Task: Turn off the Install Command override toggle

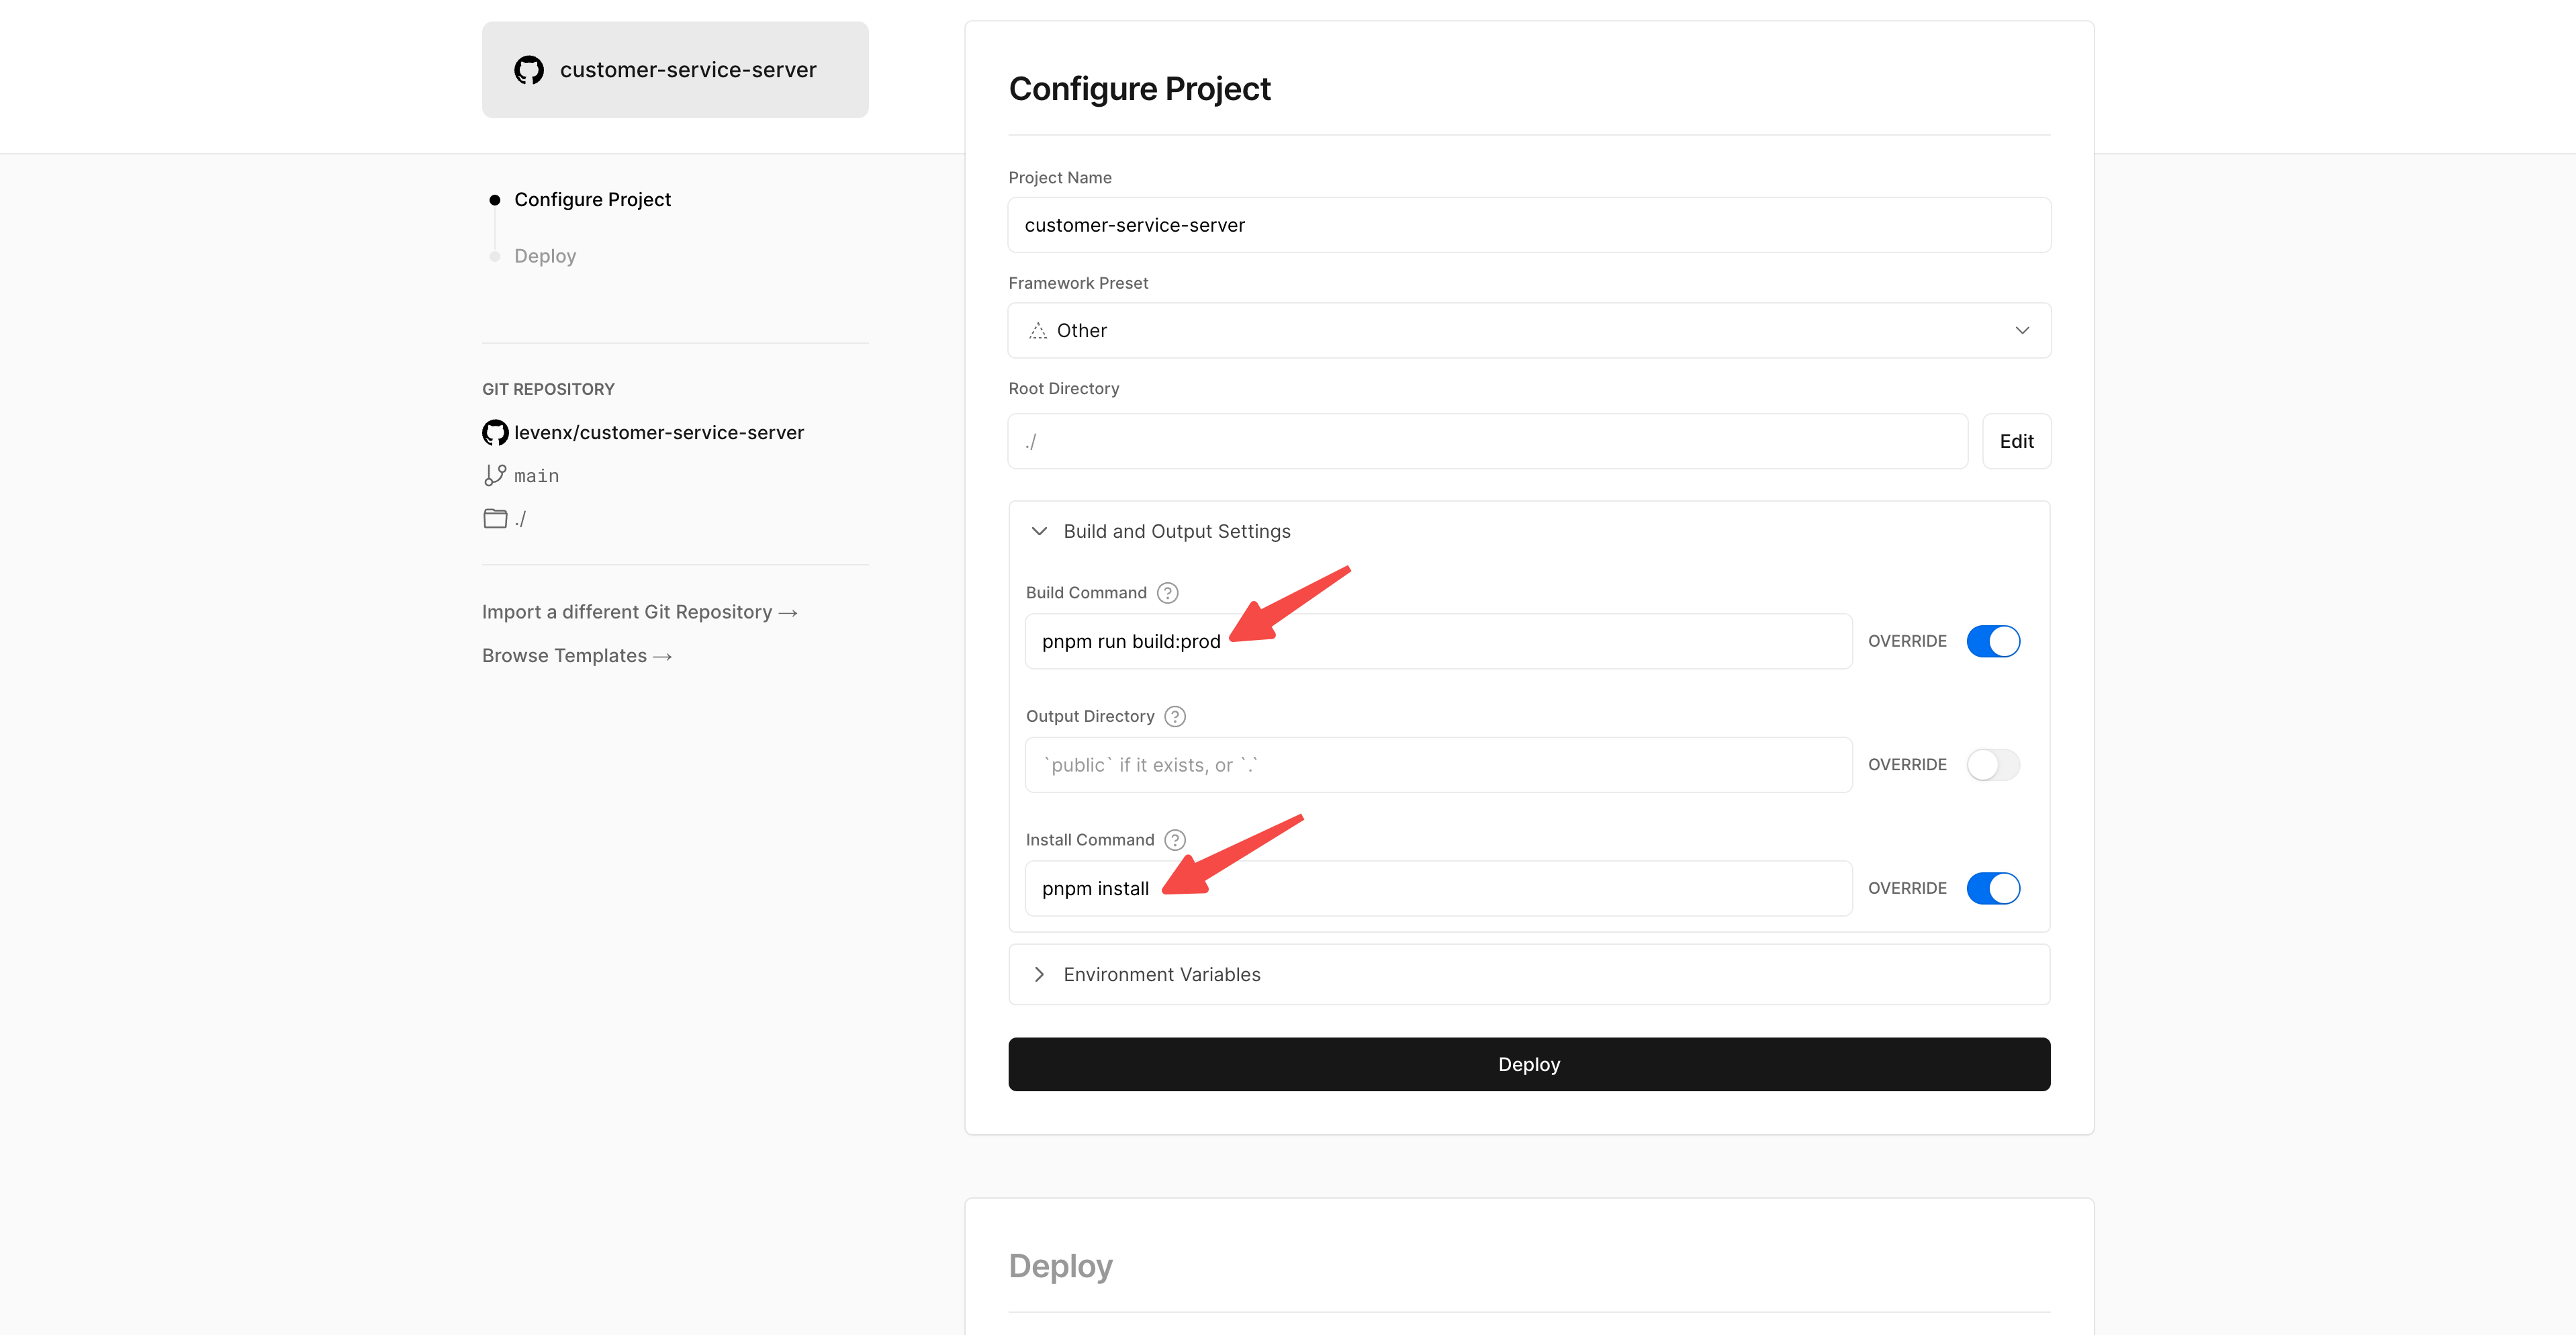Action: pos(1993,888)
